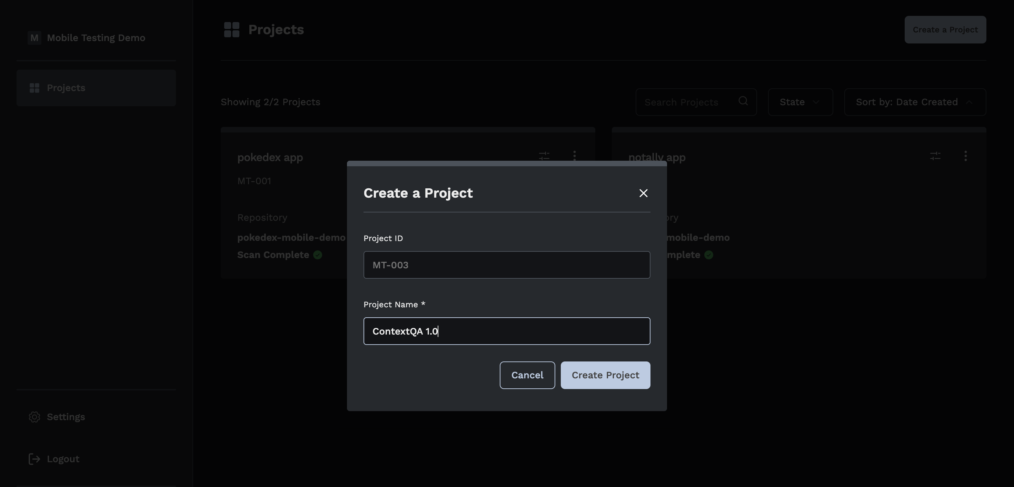The width and height of the screenshot is (1014, 487).
Task: Open notally app settings sliders icon
Action: pos(935,156)
